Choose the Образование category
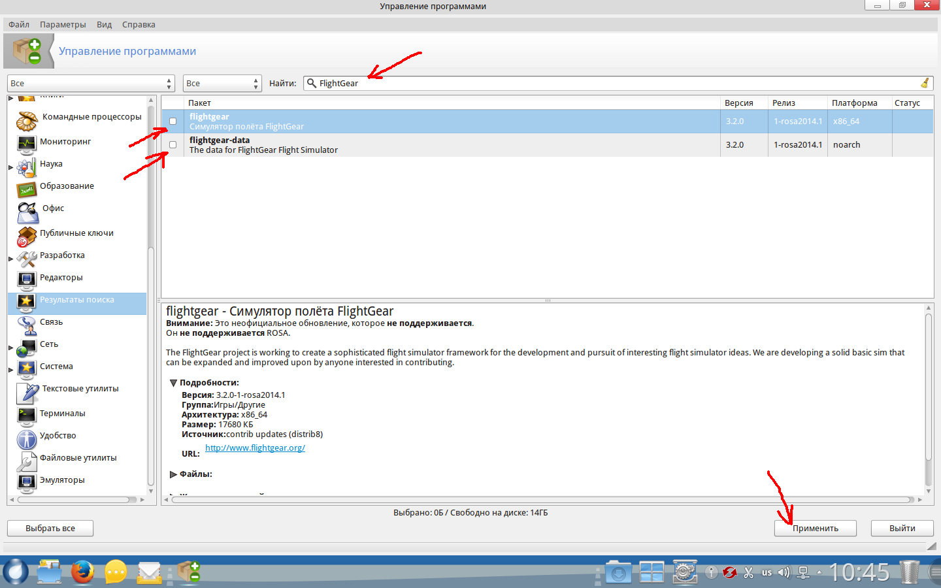This screenshot has height=588, width=941. 67,186
